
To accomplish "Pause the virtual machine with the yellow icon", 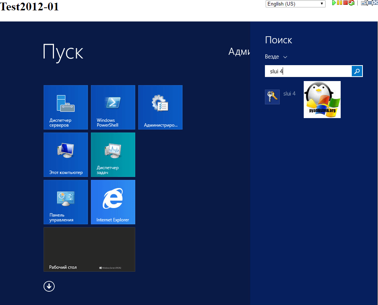I will click(x=339, y=3).
